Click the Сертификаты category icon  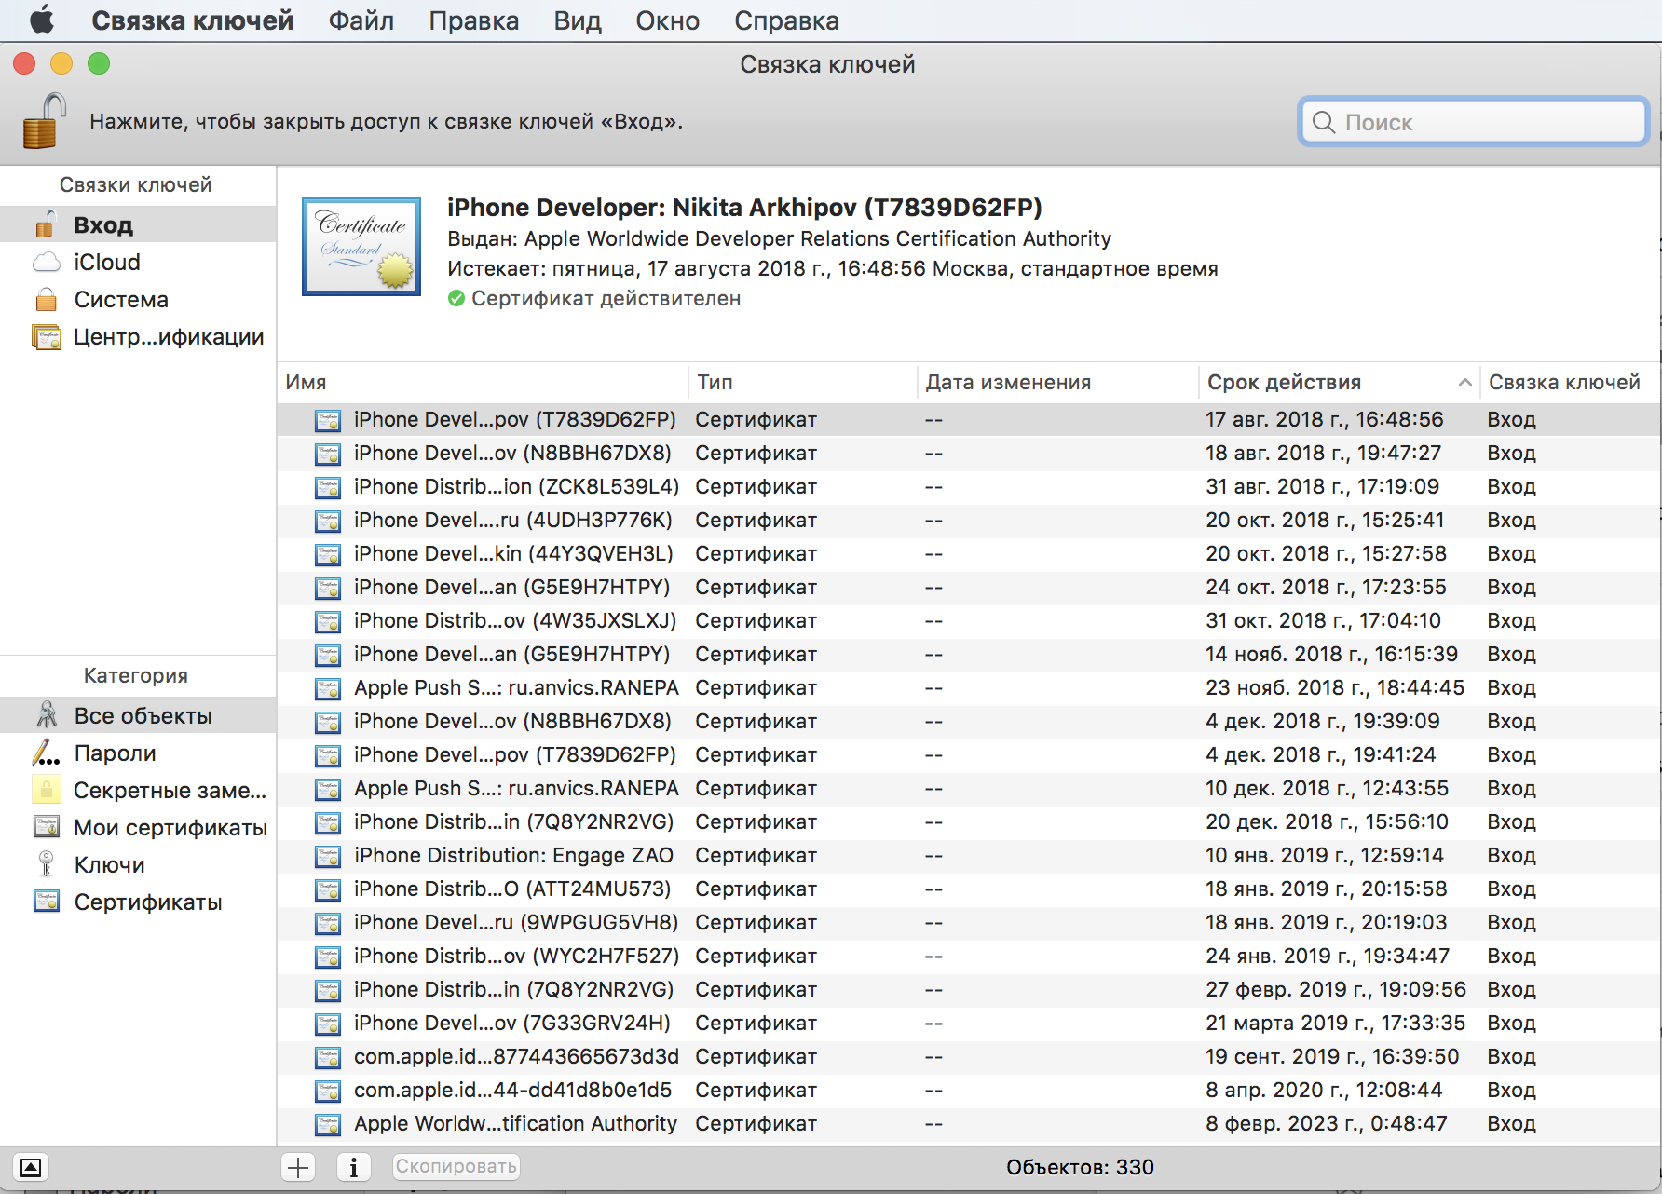[x=47, y=902]
